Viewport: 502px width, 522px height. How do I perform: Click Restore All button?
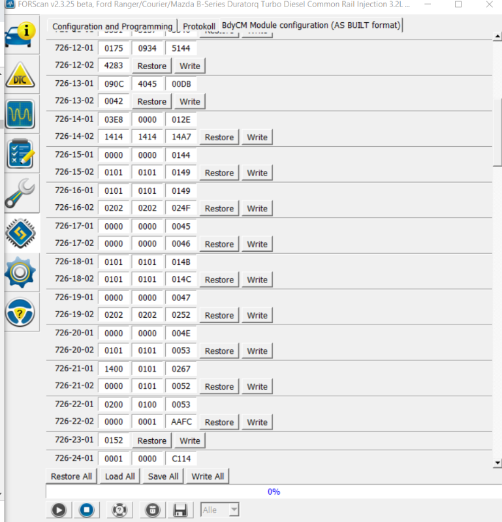point(71,476)
